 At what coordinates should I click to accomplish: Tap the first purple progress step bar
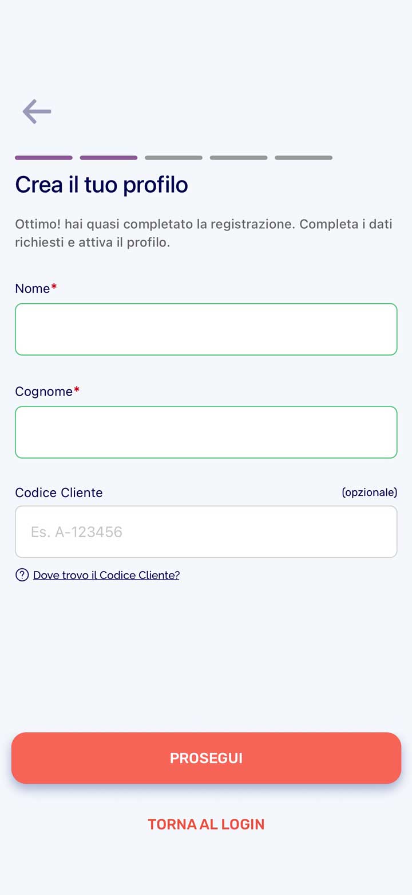pyautogui.click(x=43, y=158)
